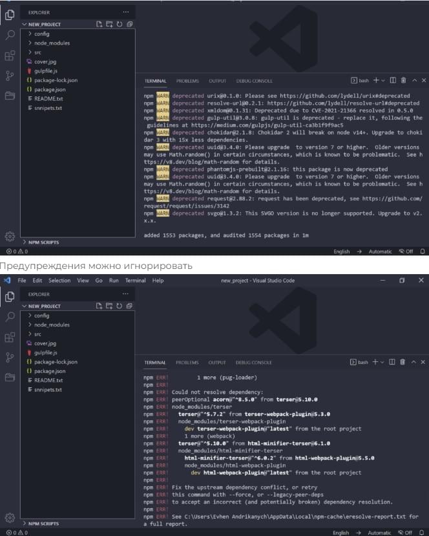429x536 pixels.
Task: Open gulpfile.js in upper window's explorer
Action: [78, 70]
